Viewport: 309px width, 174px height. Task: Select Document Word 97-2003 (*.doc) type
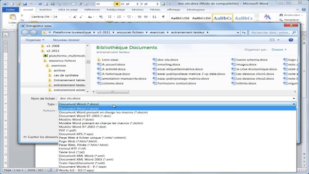coord(85,116)
